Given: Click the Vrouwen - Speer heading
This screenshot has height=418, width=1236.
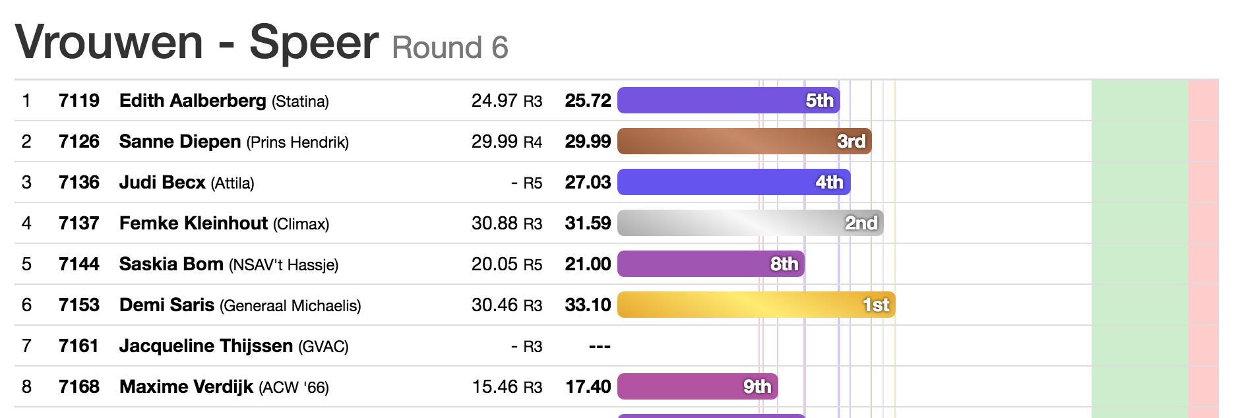Looking at the screenshot, I should pos(197,42).
